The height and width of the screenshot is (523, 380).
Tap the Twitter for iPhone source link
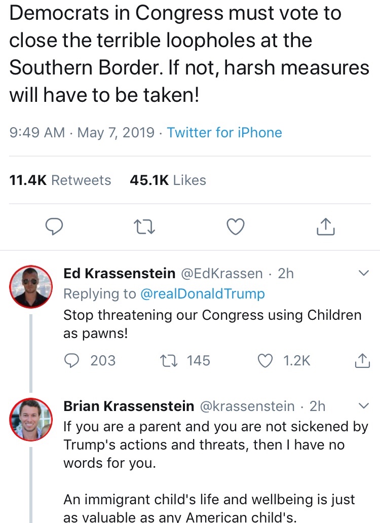(224, 133)
